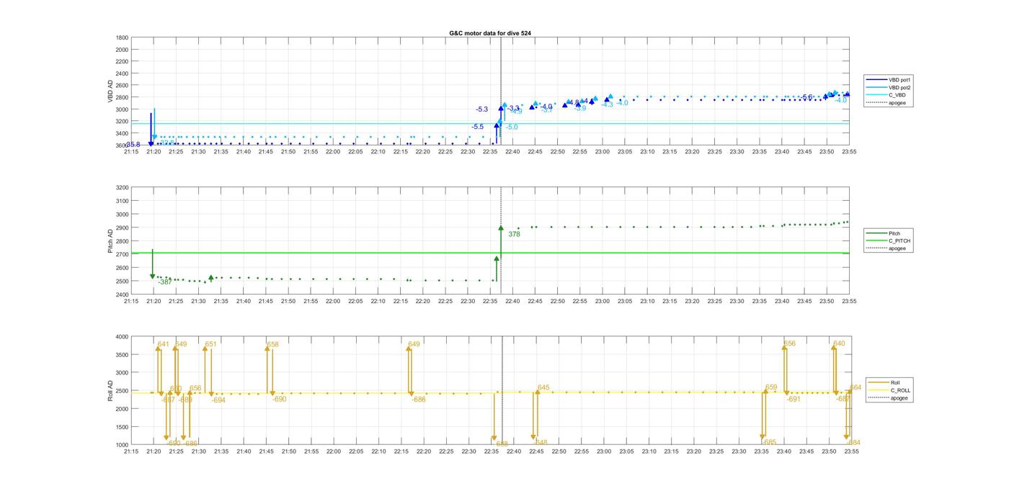Click the 1800 tick on VBD axis
The height and width of the screenshot is (499, 1009).
(x=122, y=38)
